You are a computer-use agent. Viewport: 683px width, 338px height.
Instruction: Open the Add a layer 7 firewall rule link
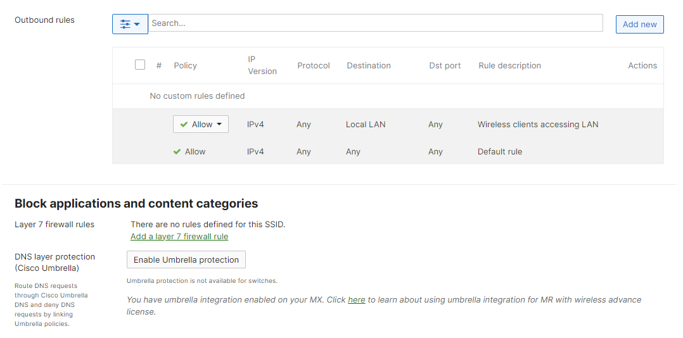click(x=179, y=237)
